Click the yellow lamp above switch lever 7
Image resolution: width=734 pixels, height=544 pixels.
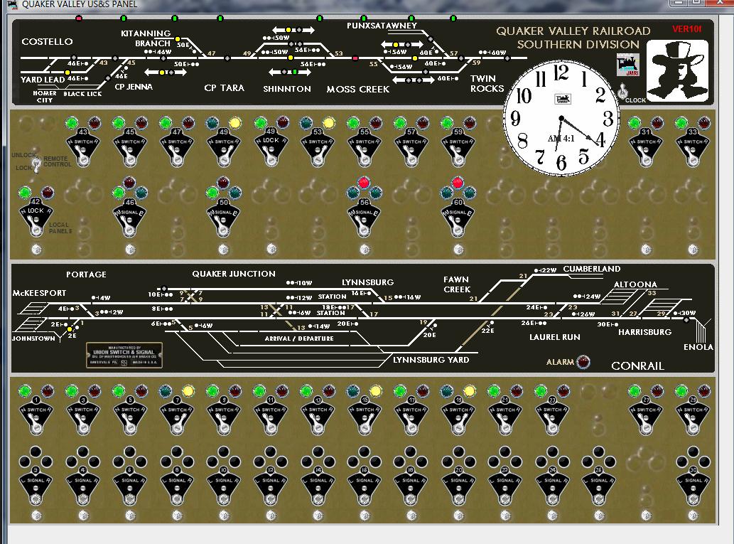coord(188,391)
